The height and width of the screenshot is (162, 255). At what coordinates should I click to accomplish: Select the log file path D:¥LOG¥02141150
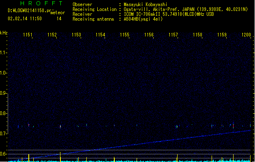coord(30,11)
